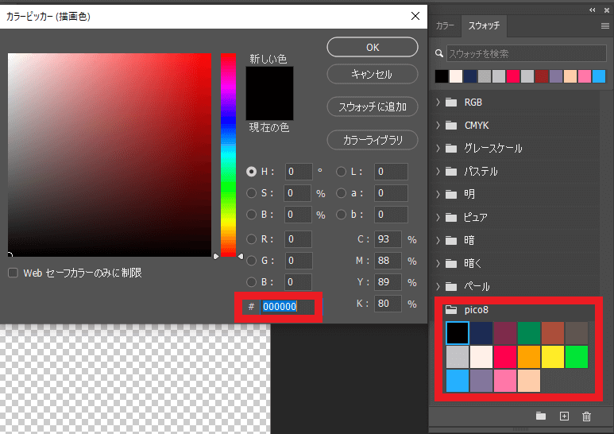Switch to the スウォッチ tab

click(x=484, y=26)
